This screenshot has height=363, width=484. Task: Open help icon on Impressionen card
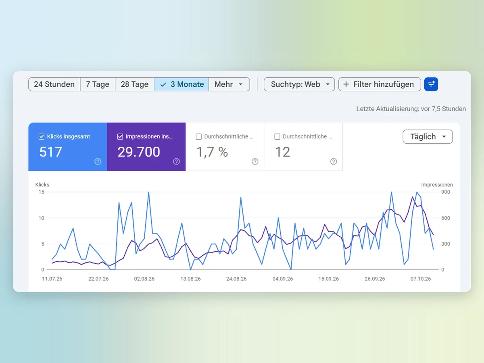(176, 161)
